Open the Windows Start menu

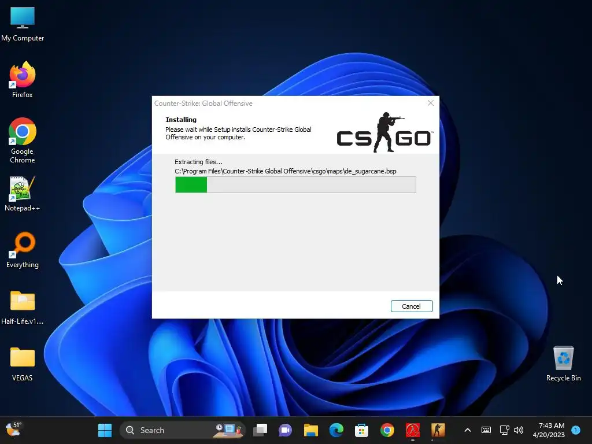click(105, 430)
